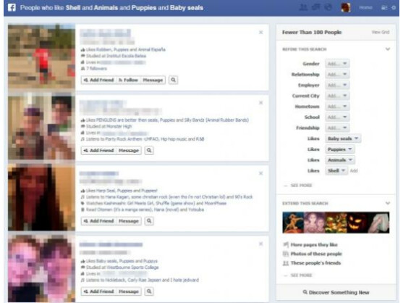Open the Relationship Add dropdown
Image resolution: width=403 pixels, height=303 pixels.
[337, 75]
